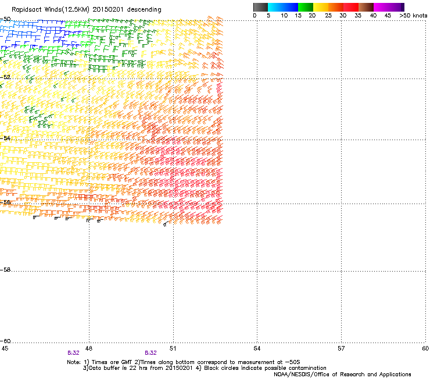The width and height of the screenshot is (430, 378).
Task: Click the '-52' latitude axis label
Action: tap(5, 77)
